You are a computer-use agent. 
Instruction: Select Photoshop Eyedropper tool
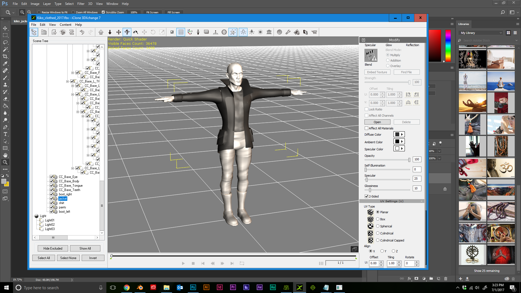pyautogui.click(x=5, y=63)
